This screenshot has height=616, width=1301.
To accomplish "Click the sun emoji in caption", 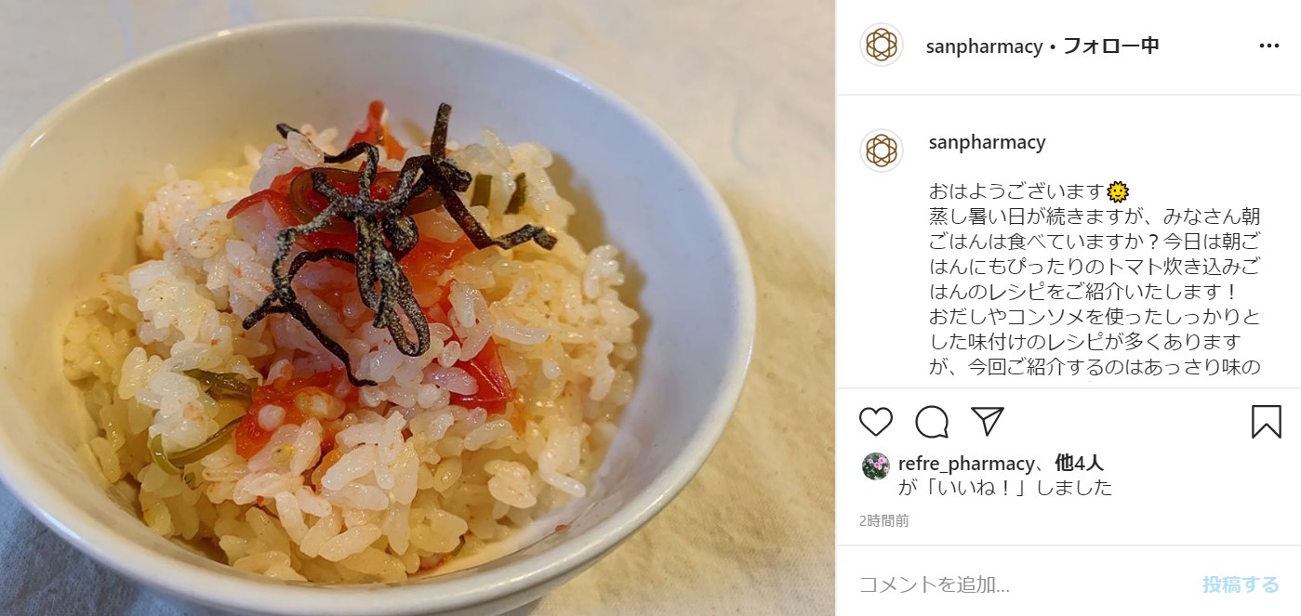I will tap(1117, 192).
